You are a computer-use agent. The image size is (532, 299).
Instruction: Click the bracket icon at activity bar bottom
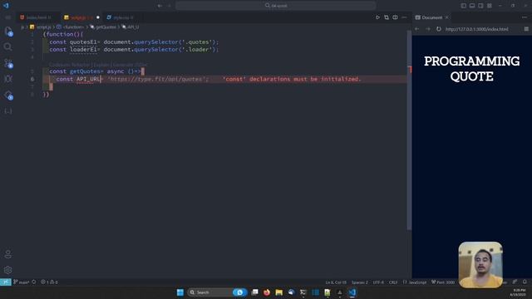(x=7, y=111)
